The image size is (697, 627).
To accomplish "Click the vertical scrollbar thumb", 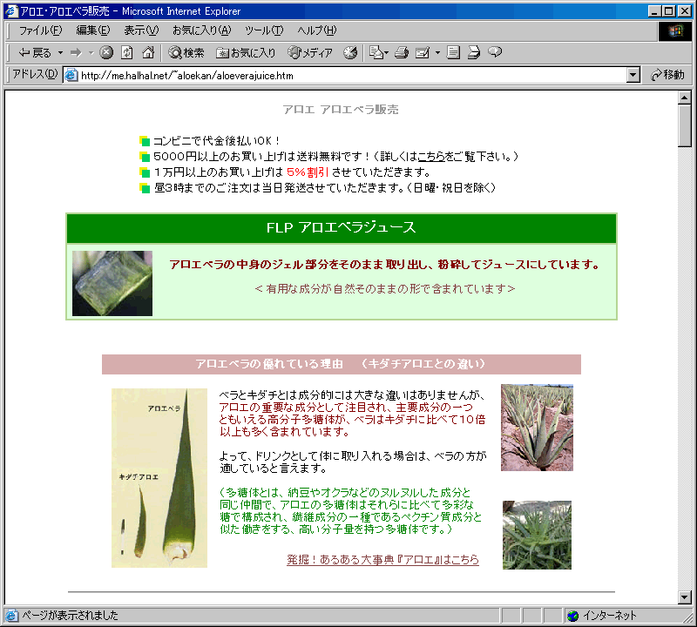I will pos(685,125).
